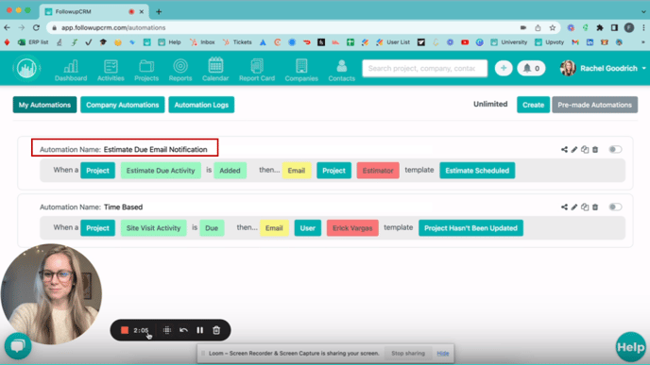Open the User List bookmark
Image resolution: width=650 pixels, height=365 pixels.
pyautogui.click(x=393, y=42)
